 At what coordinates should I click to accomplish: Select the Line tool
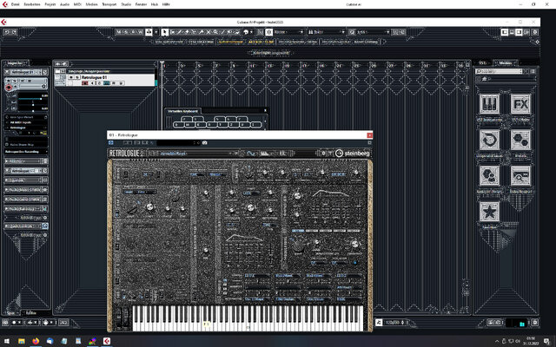coord(222,32)
